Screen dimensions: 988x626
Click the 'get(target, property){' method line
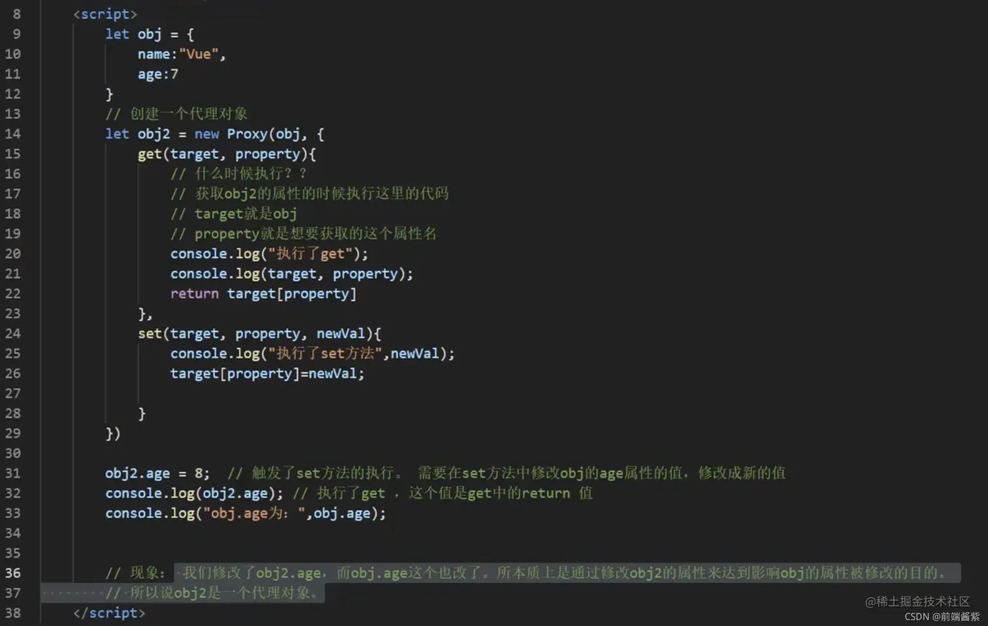coord(227,154)
